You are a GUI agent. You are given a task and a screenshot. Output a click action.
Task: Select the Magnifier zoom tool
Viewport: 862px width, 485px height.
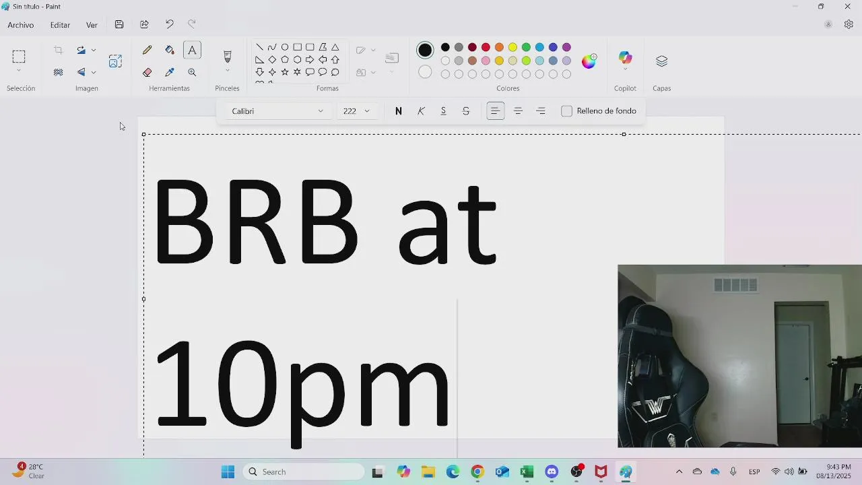(192, 72)
